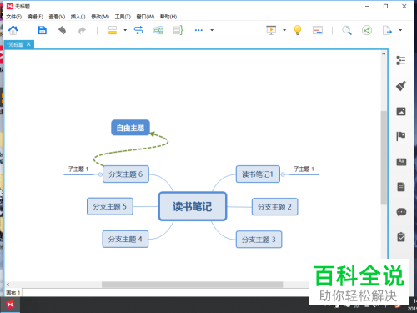Open the 修改(M) menu
This screenshot has height=313, width=417.
pyautogui.click(x=100, y=17)
